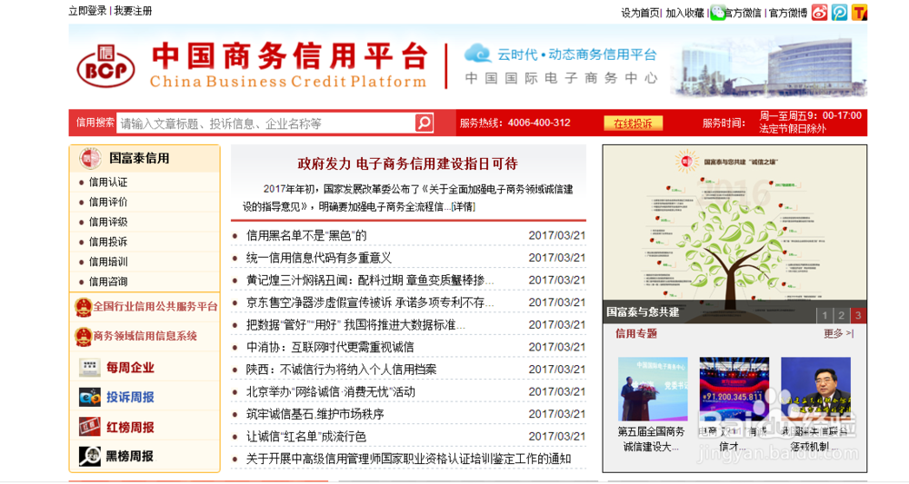The width and height of the screenshot is (909, 484).
Task: Open article 北京举办"网络诚信 消费无忧"活动
Action: 331,392
